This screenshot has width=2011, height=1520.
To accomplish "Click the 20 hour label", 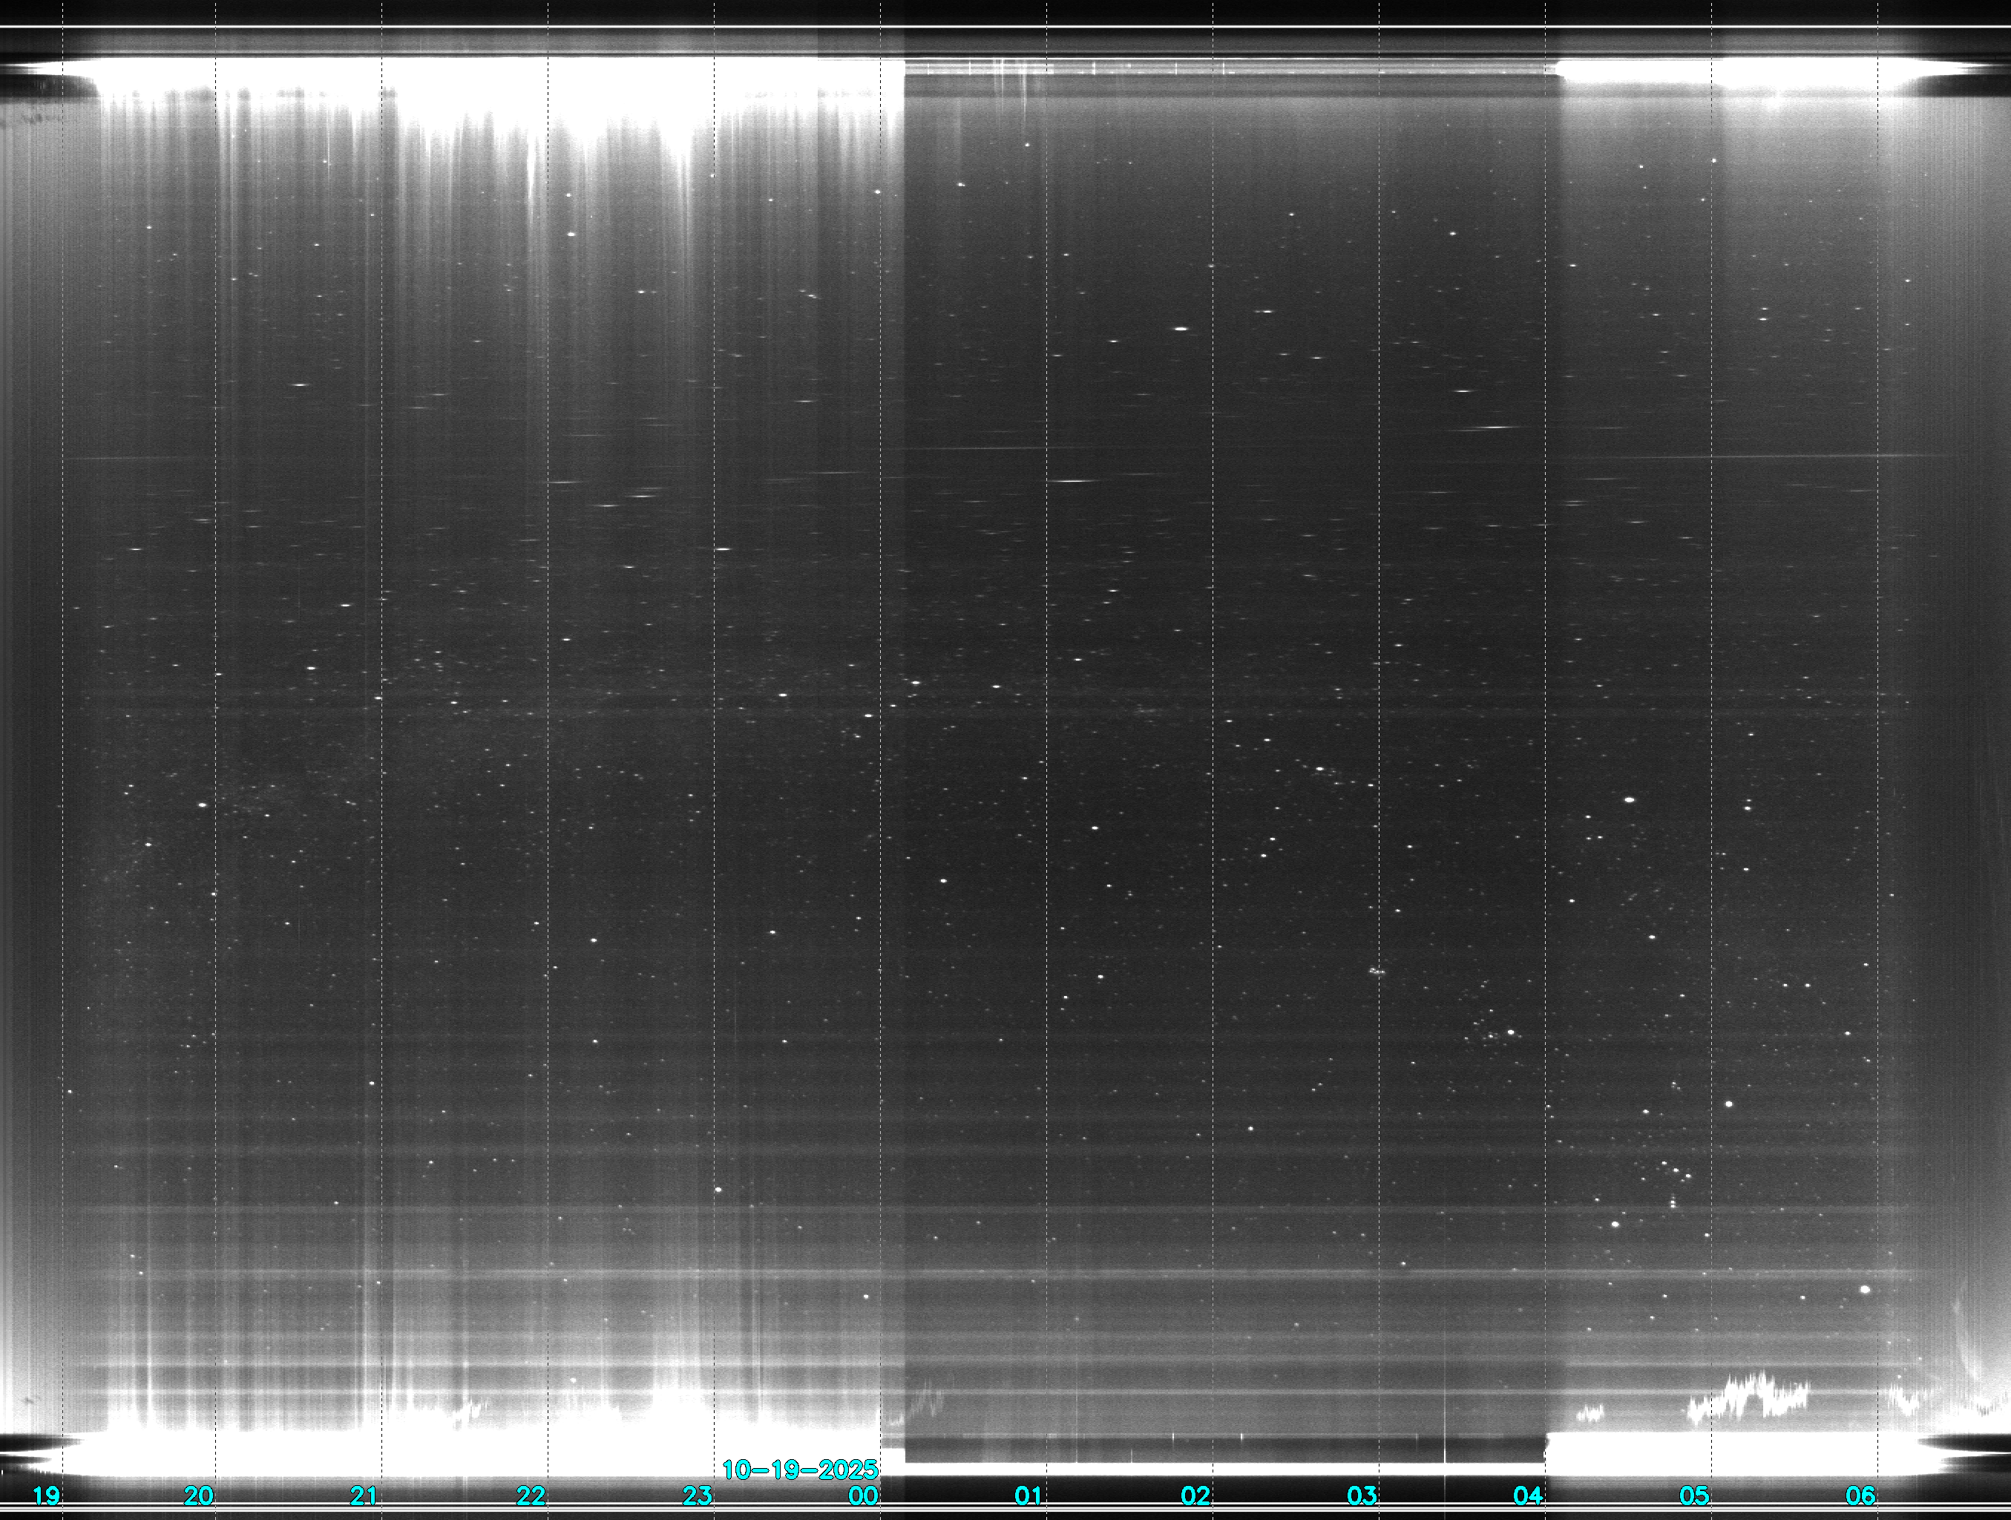I will tap(198, 1496).
